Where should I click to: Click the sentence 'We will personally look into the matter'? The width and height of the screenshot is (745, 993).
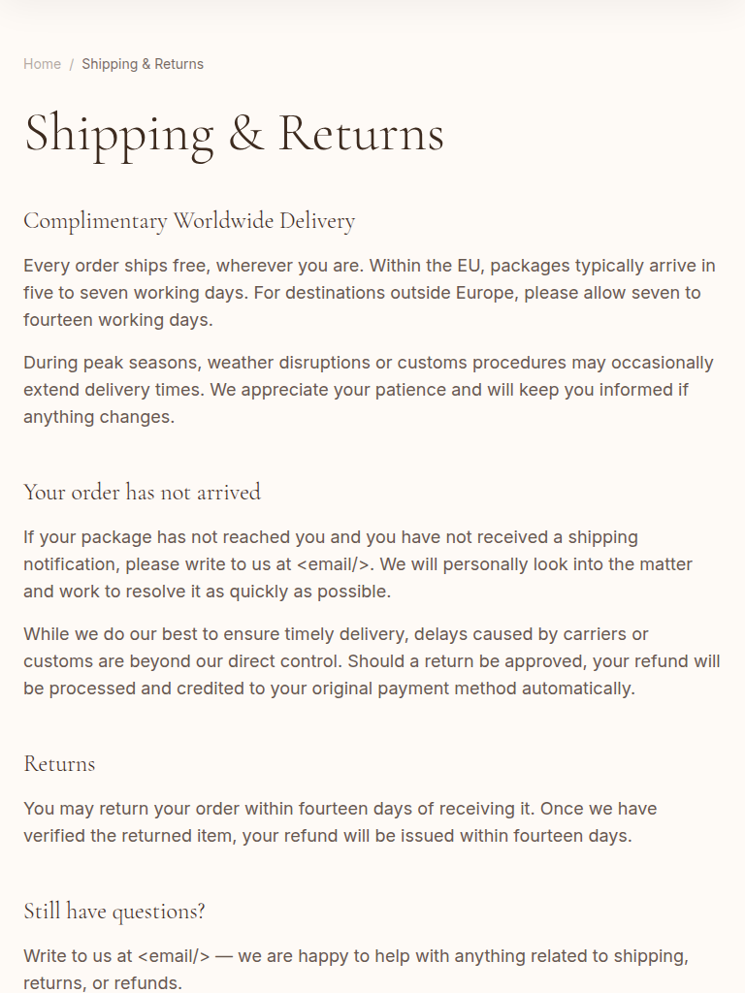point(538,564)
